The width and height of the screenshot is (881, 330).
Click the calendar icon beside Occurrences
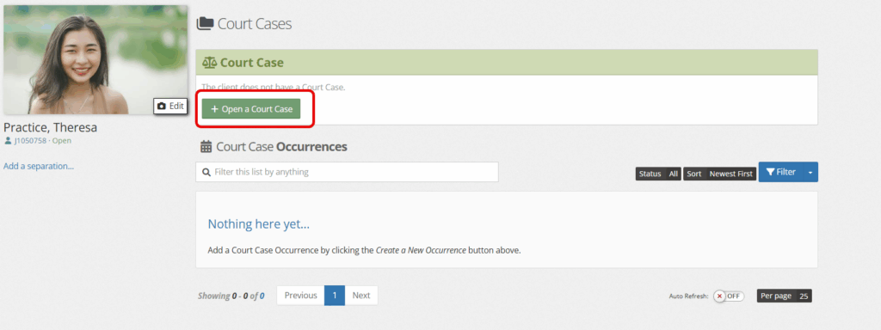tap(206, 147)
